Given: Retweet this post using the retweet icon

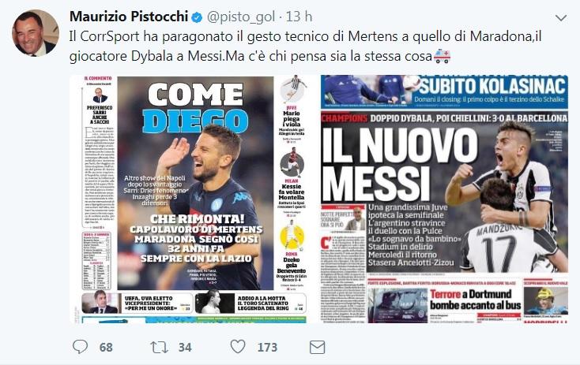Looking at the screenshot, I should (x=159, y=347).
